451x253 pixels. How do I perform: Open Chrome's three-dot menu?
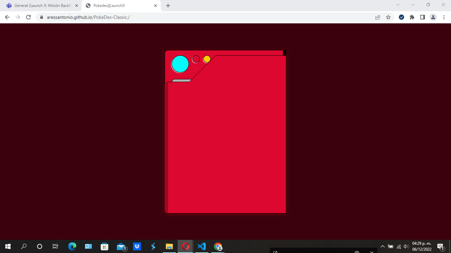[x=444, y=17]
